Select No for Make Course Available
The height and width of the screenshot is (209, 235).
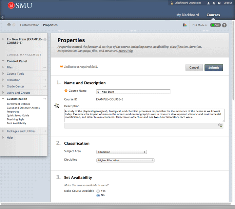98,195
